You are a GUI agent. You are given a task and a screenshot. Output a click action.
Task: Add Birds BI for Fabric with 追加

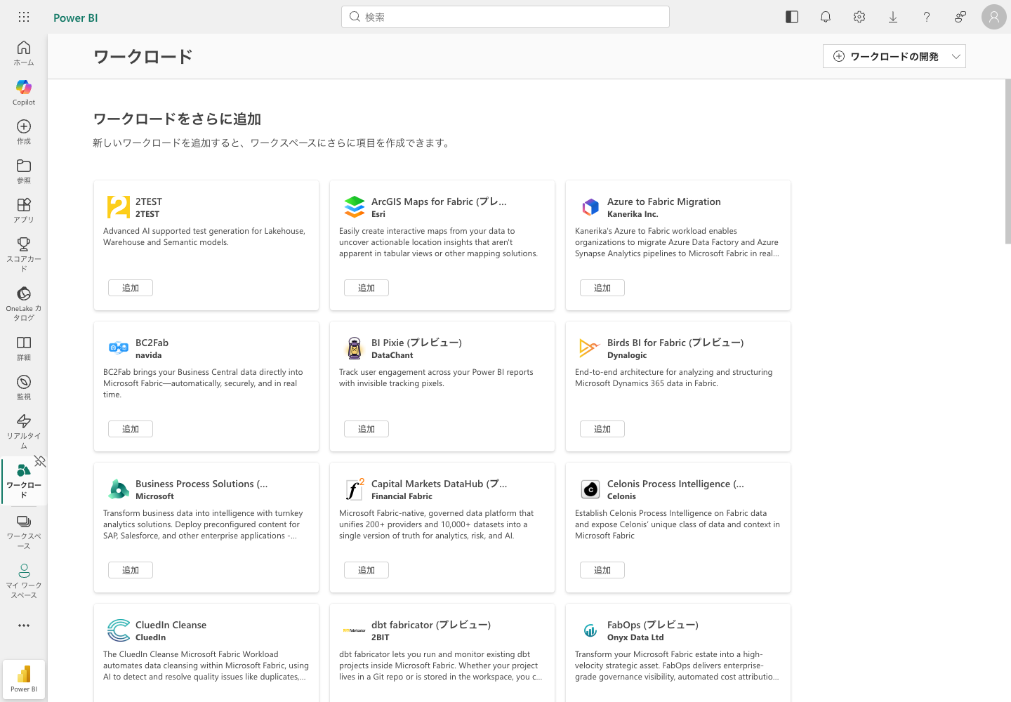tap(602, 429)
